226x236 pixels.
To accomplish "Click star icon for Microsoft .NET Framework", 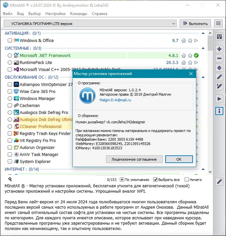I will pyautogui.click(x=190, y=56).
